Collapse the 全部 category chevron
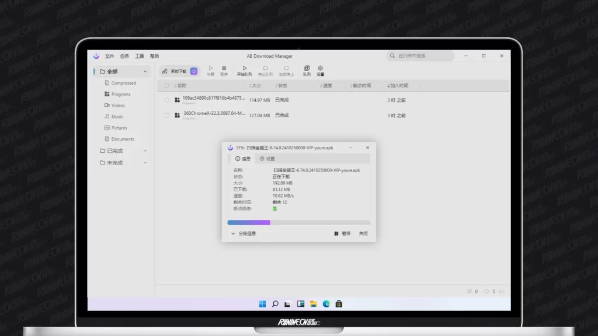 click(x=145, y=72)
